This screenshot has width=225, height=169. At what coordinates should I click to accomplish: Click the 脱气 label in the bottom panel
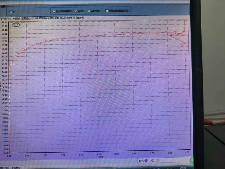pyautogui.click(x=141, y=161)
